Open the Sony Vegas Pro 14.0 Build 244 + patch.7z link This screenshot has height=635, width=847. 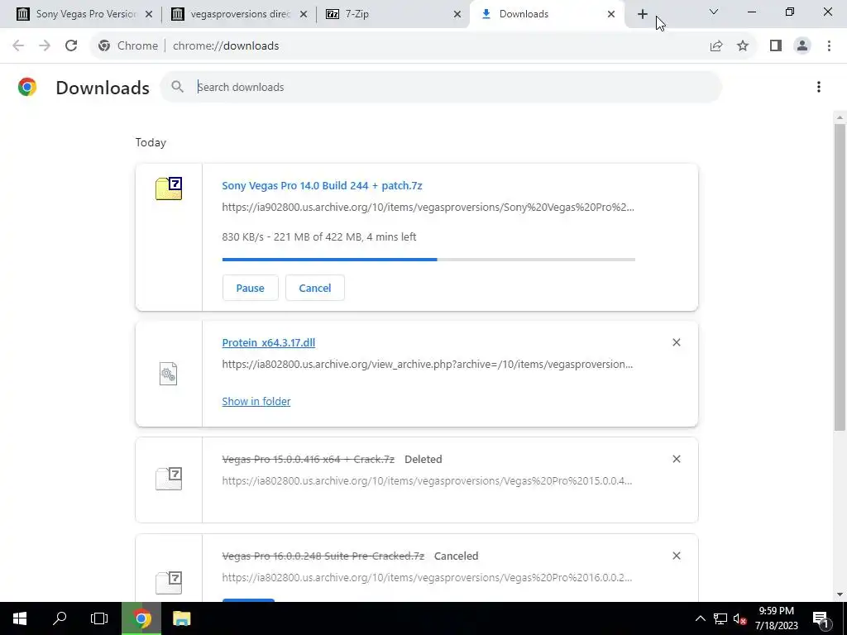tap(322, 185)
